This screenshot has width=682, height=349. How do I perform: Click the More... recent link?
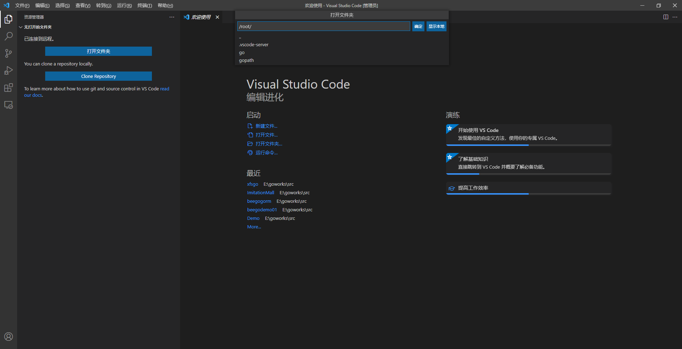tap(254, 227)
